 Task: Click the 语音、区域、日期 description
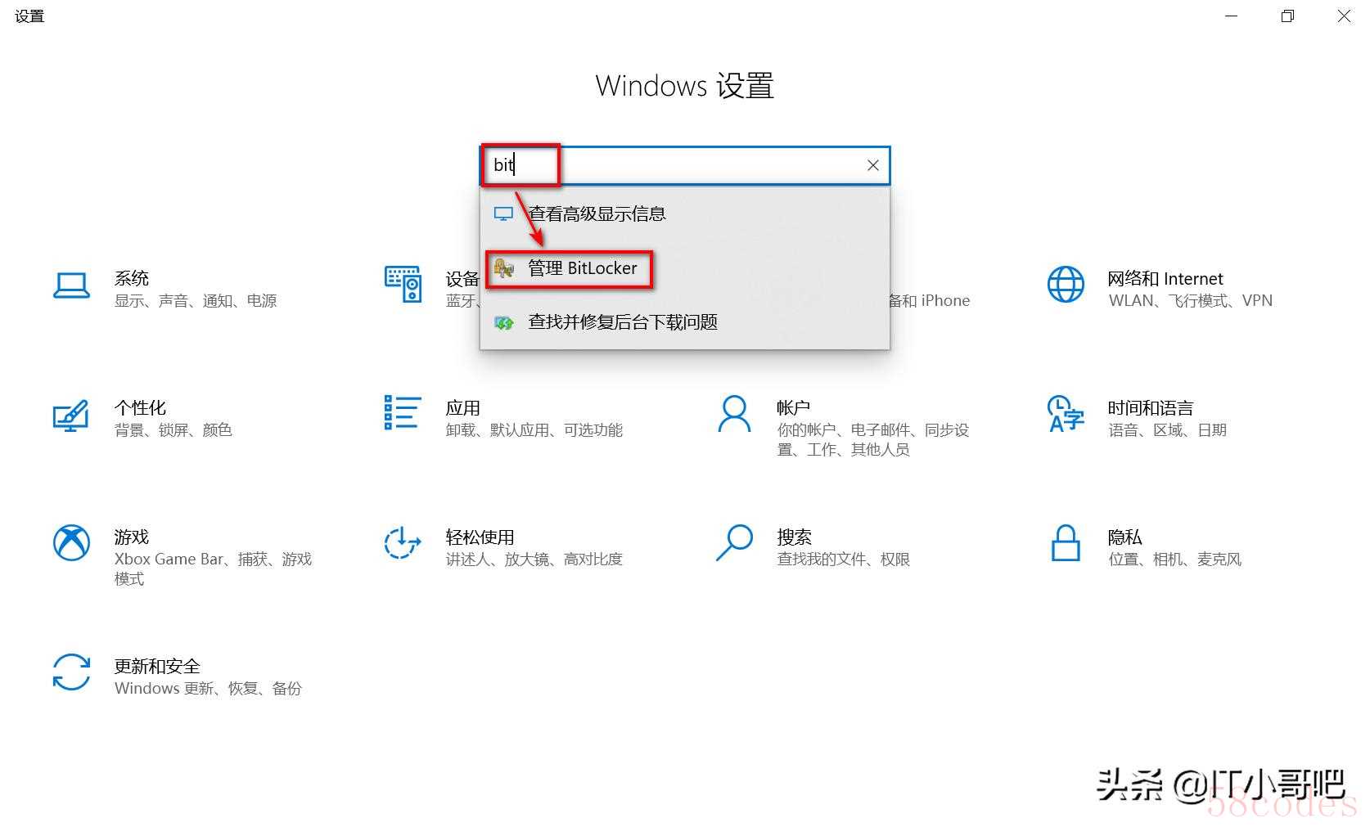click(x=1168, y=430)
